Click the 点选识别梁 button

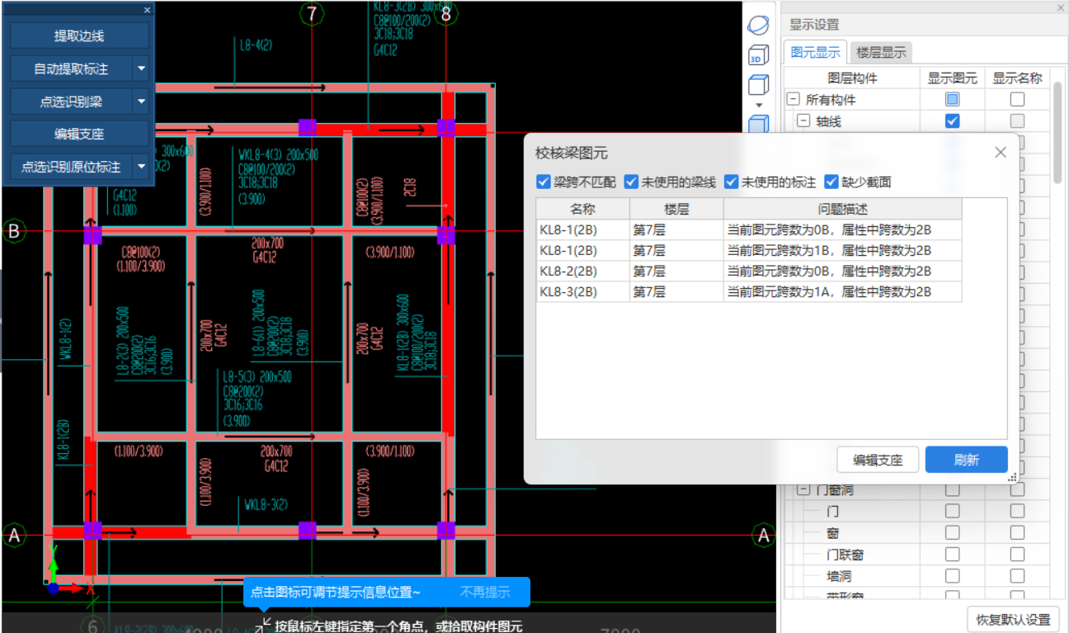71,102
